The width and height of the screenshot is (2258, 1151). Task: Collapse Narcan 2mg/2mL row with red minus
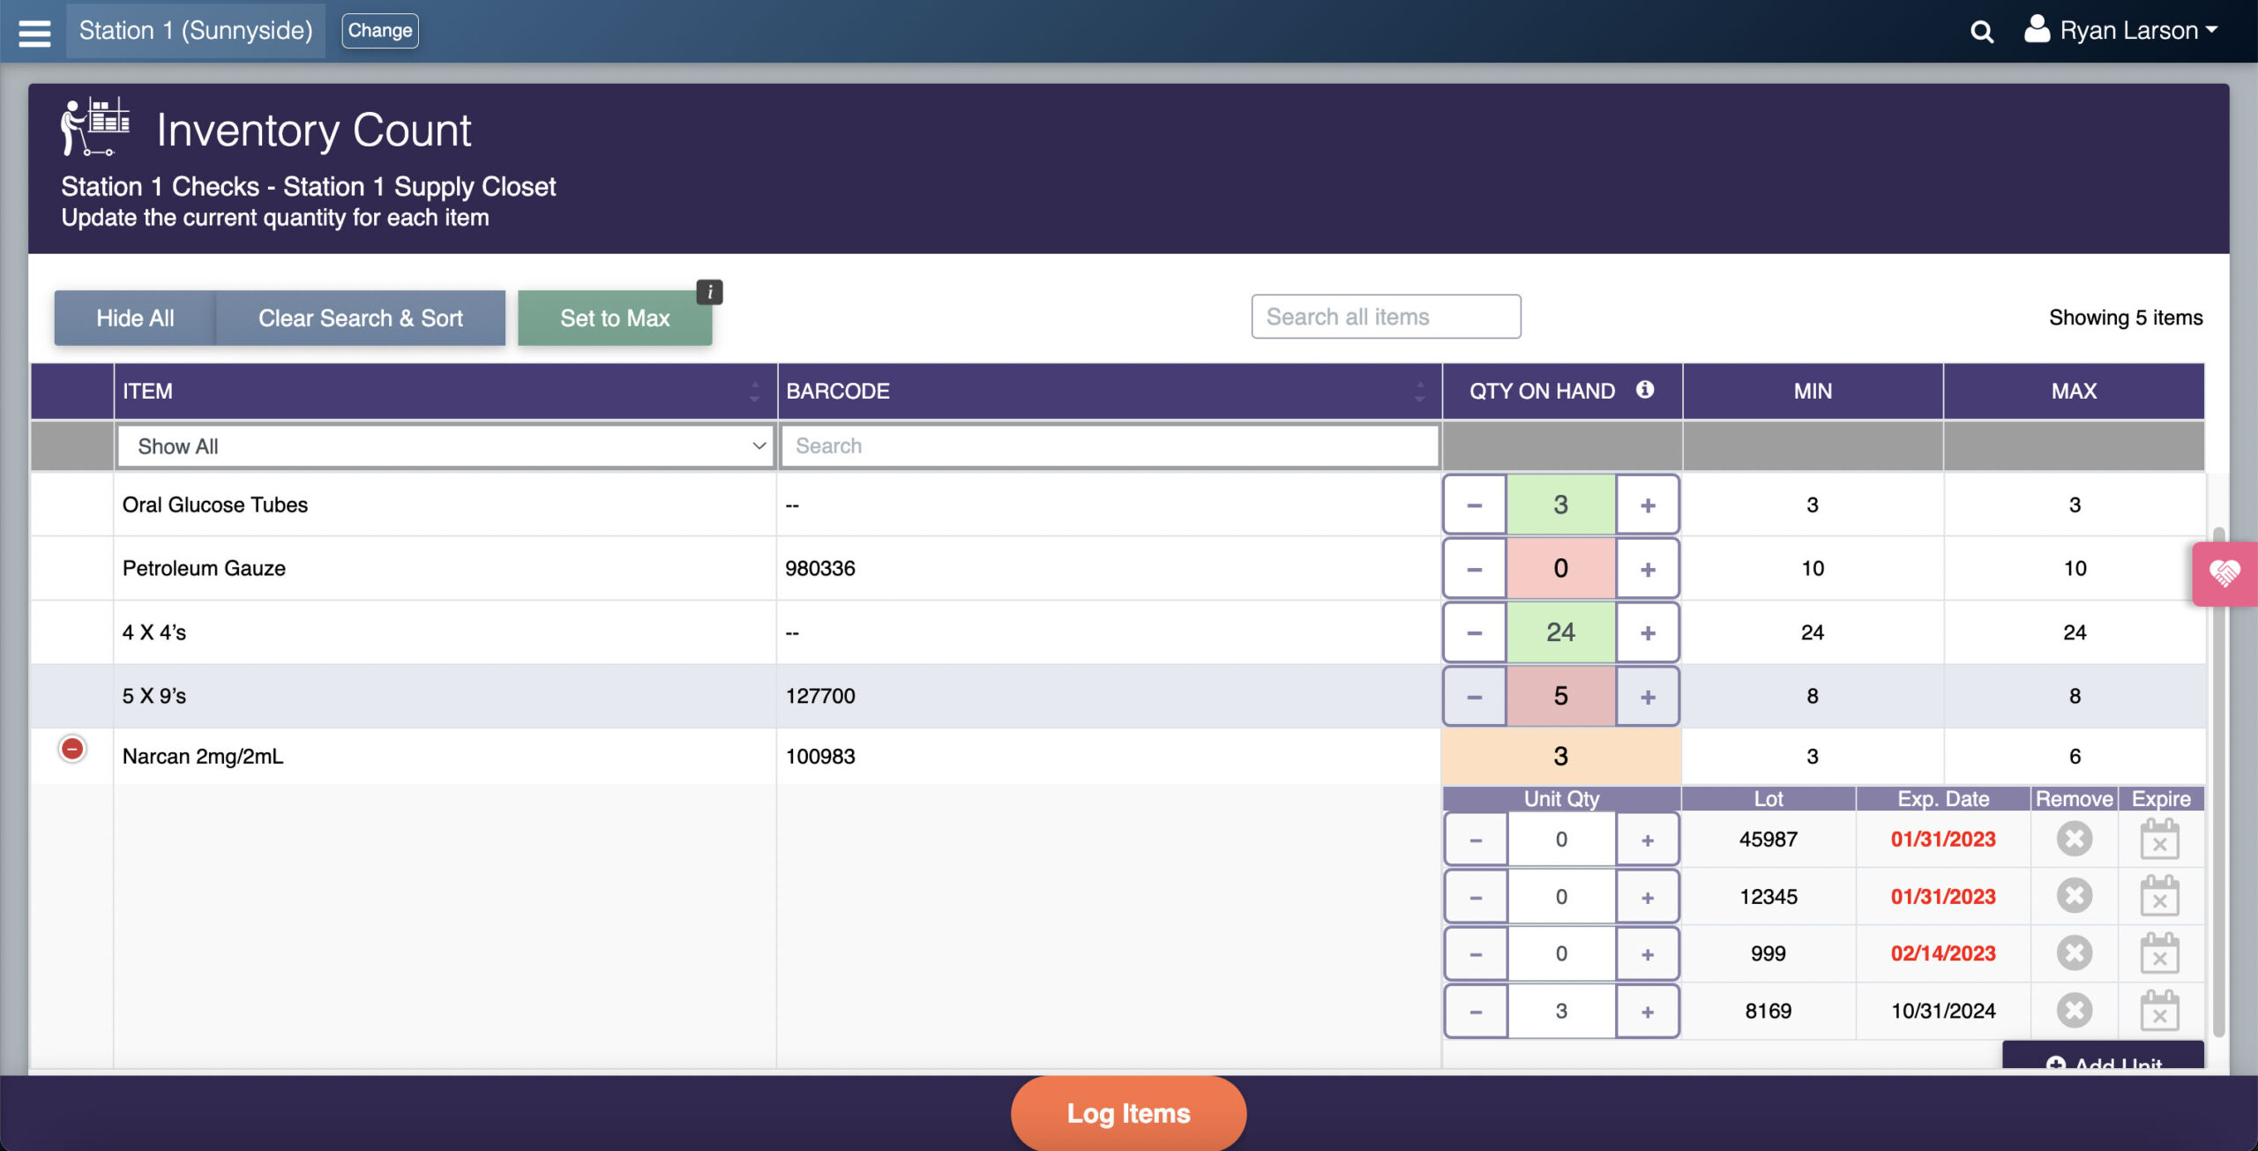click(x=72, y=749)
